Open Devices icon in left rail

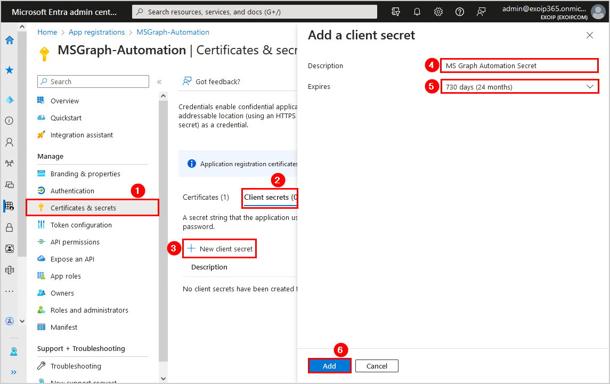(10, 185)
